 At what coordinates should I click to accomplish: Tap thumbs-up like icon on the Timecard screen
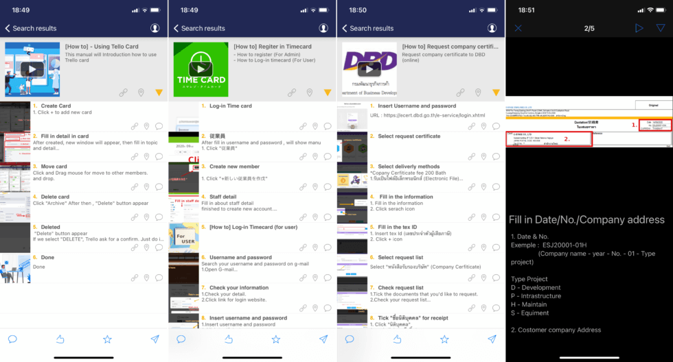[229, 339]
